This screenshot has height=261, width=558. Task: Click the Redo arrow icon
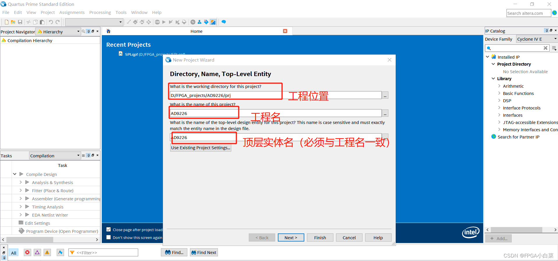pos(58,22)
